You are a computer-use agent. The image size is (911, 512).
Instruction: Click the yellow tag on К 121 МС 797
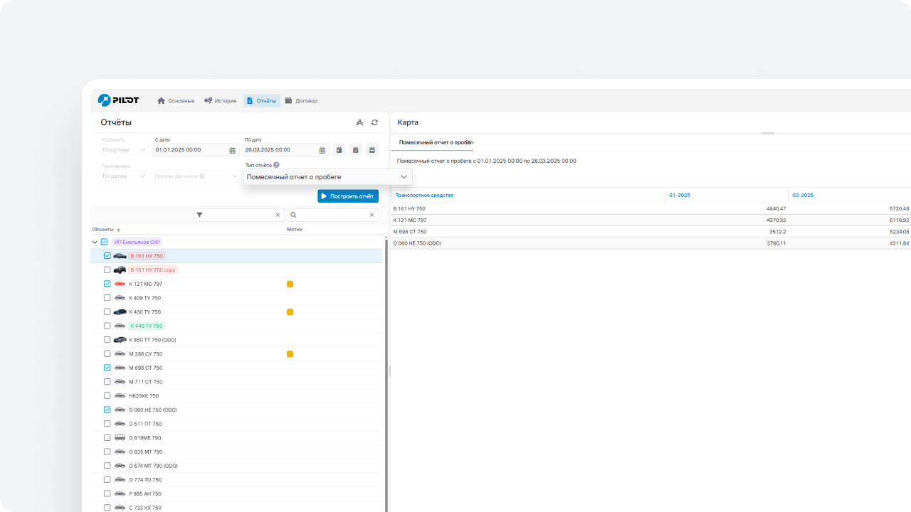click(290, 284)
